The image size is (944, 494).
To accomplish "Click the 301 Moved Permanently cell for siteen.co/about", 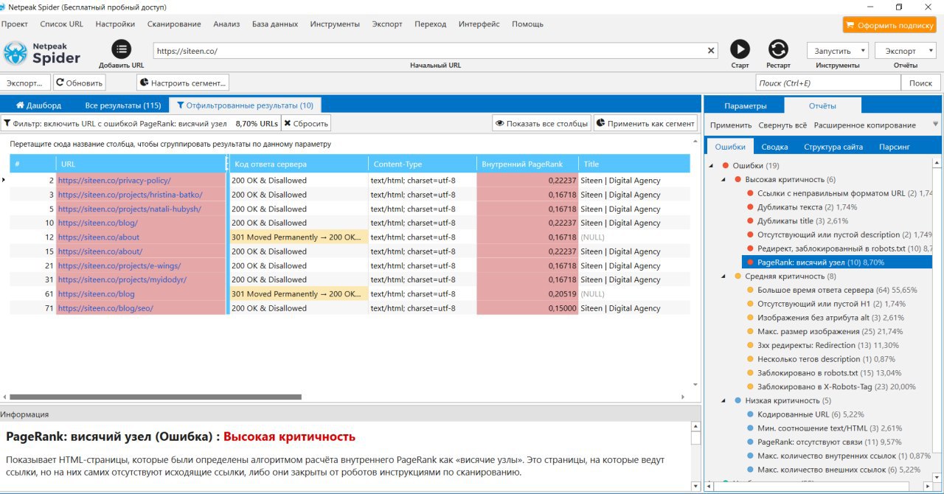I will pos(299,237).
